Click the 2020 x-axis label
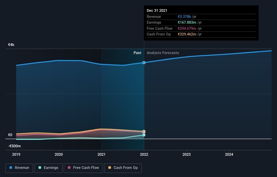 point(59,155)
